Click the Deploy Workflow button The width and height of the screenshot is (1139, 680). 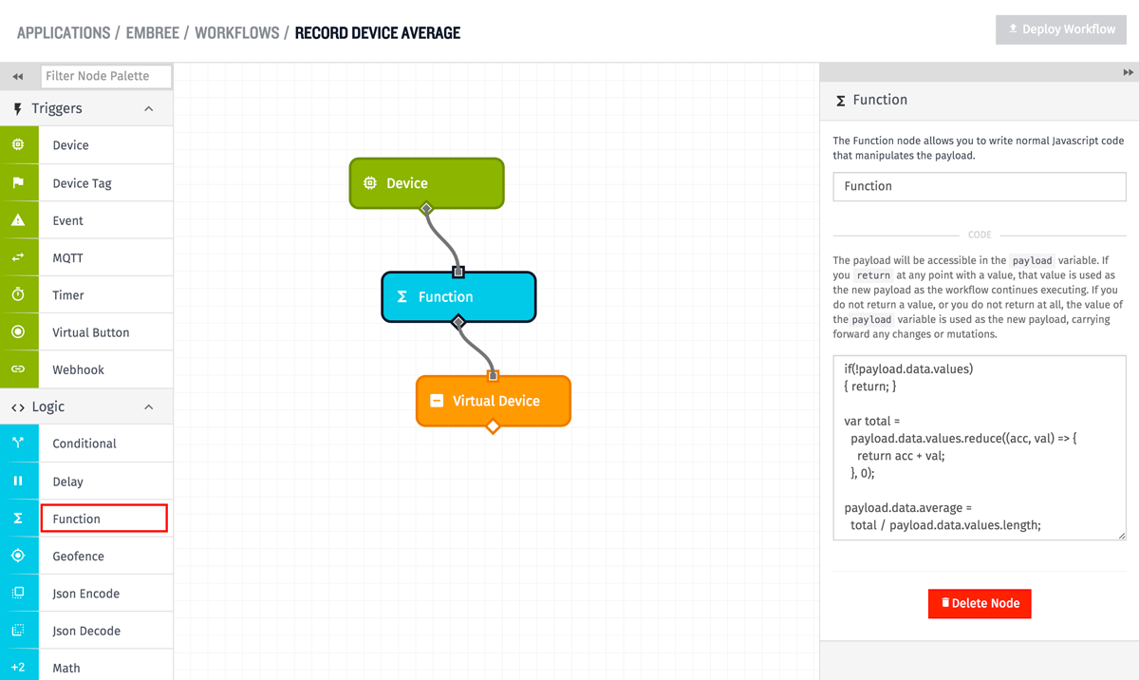(x=1061, y=29)
